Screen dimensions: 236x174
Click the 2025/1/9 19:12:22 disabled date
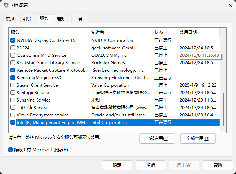(x=198, y=85)
